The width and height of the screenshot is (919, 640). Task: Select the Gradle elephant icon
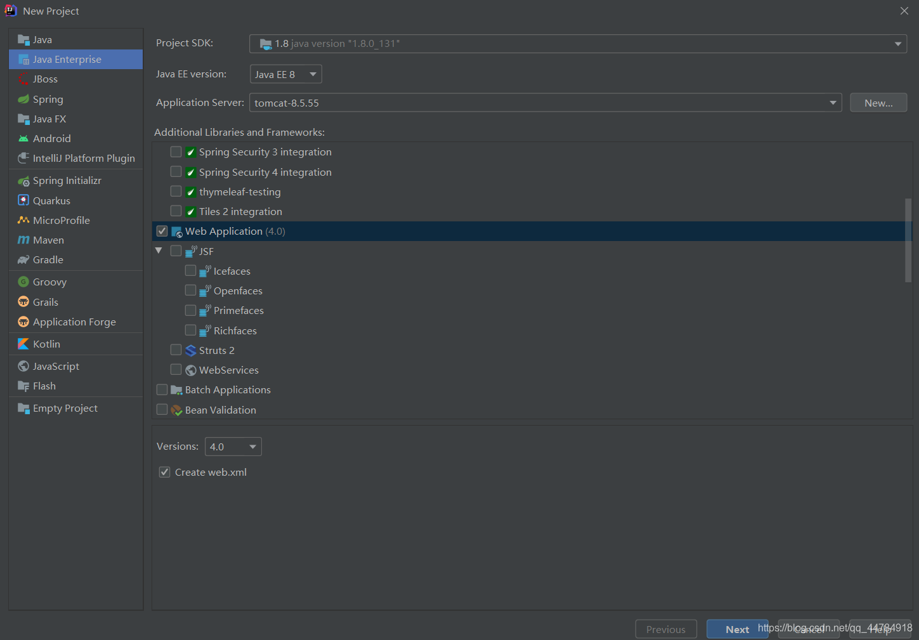pos(23,260)
